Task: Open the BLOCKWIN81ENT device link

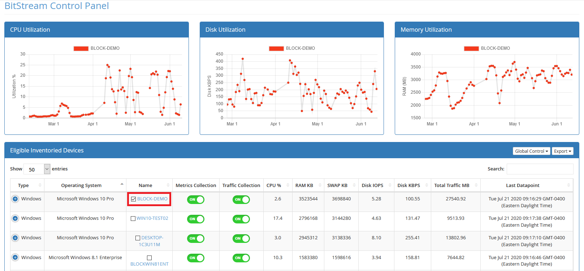Action: [149, 264]
